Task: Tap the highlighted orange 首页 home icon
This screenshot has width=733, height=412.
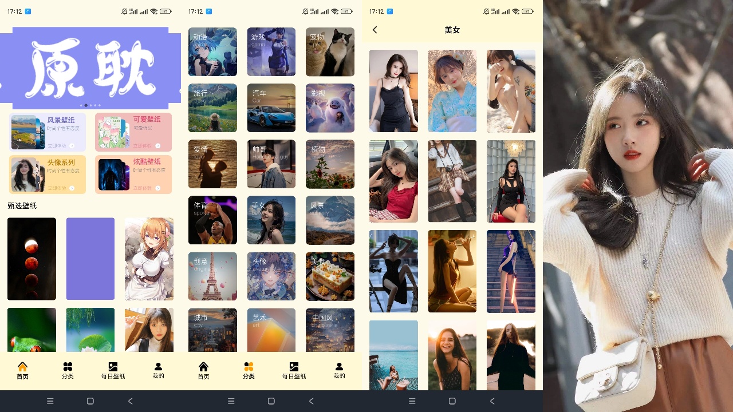Action: [x=22, y=367]
